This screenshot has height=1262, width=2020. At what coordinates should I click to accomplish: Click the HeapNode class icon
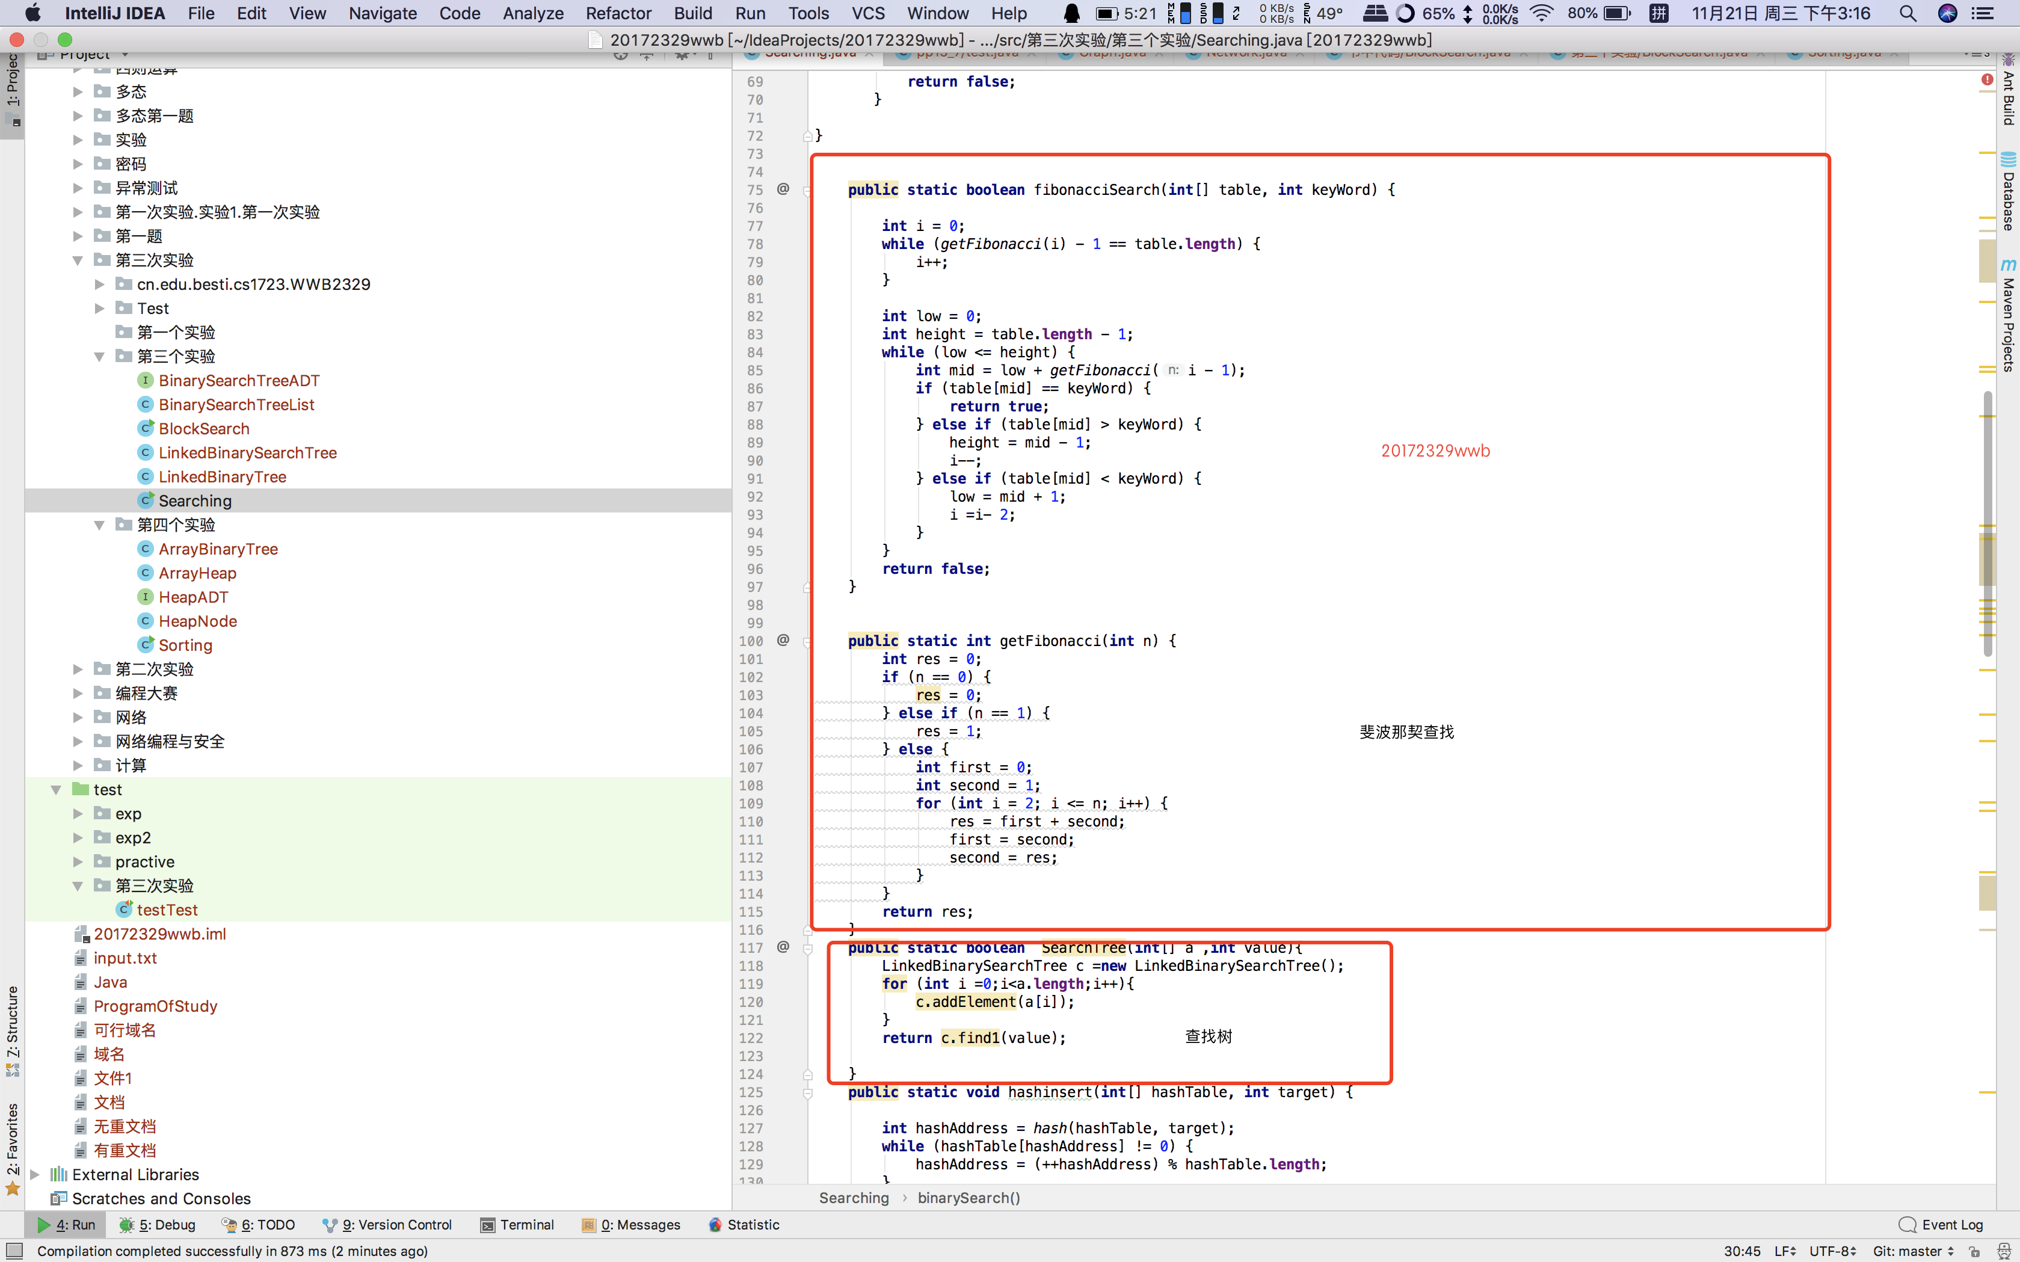click(x=145, y=621)
